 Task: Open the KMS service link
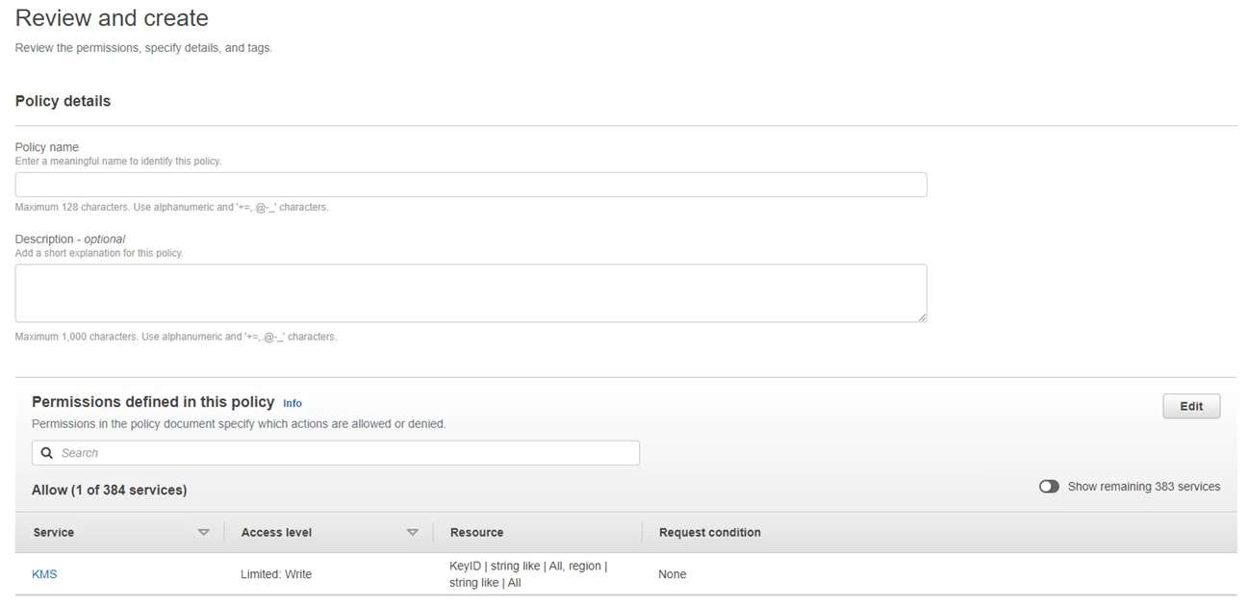[44, 574]
